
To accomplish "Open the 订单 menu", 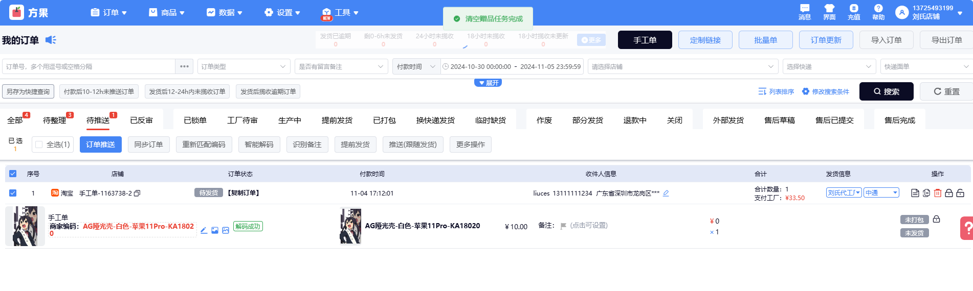I will [109, 12].
